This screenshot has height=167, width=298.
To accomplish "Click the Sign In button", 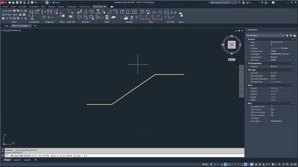I will [246, 2].
